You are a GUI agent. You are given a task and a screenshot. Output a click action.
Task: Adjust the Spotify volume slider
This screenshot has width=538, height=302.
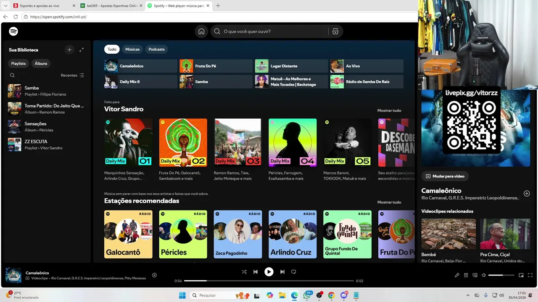[x=501, y=275]
